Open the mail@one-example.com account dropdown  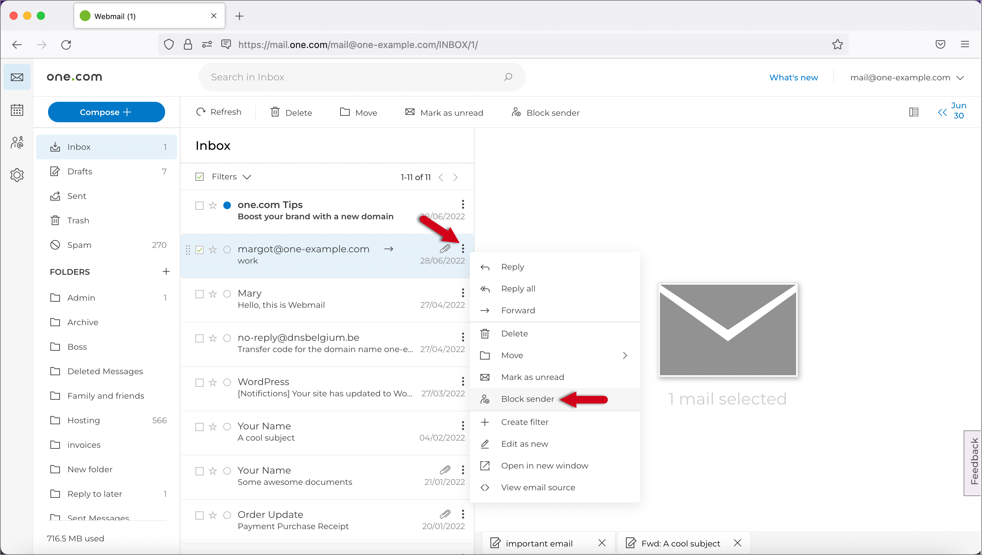[x=907, y=77]
